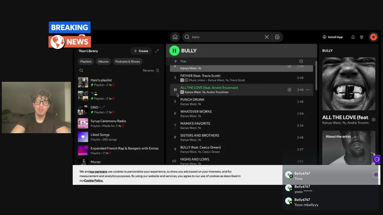Open CeeLo Green artist link
Image resolution: width=383 pixels, height=215 pixels.
click(211, 152)
